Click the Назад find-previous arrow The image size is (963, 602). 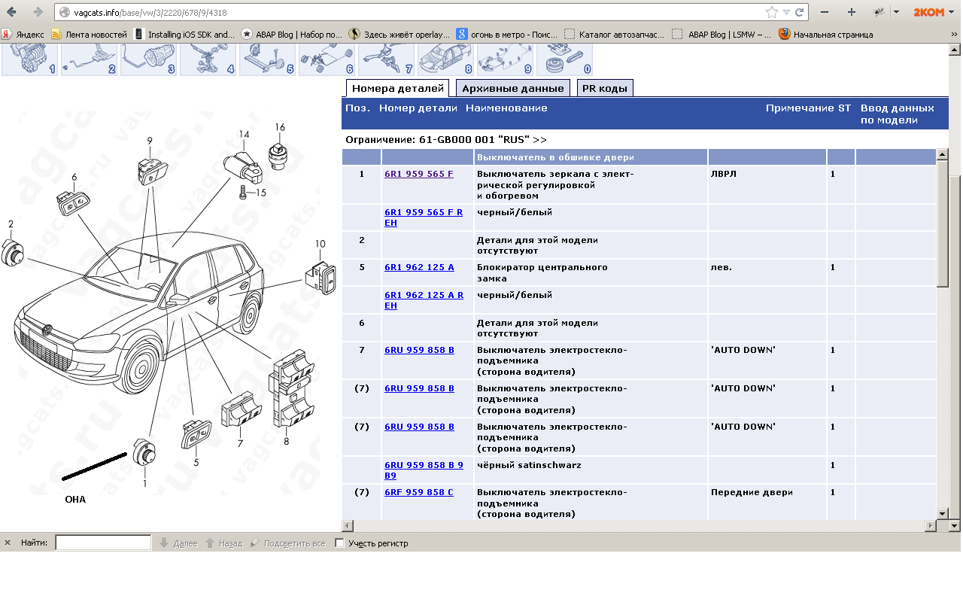click(x=223, y=543)
